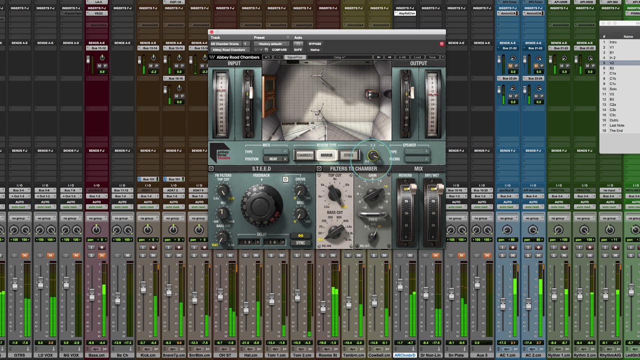Solo the Bass.cm track
Viewport: 640px width, 360px height.
91,255
